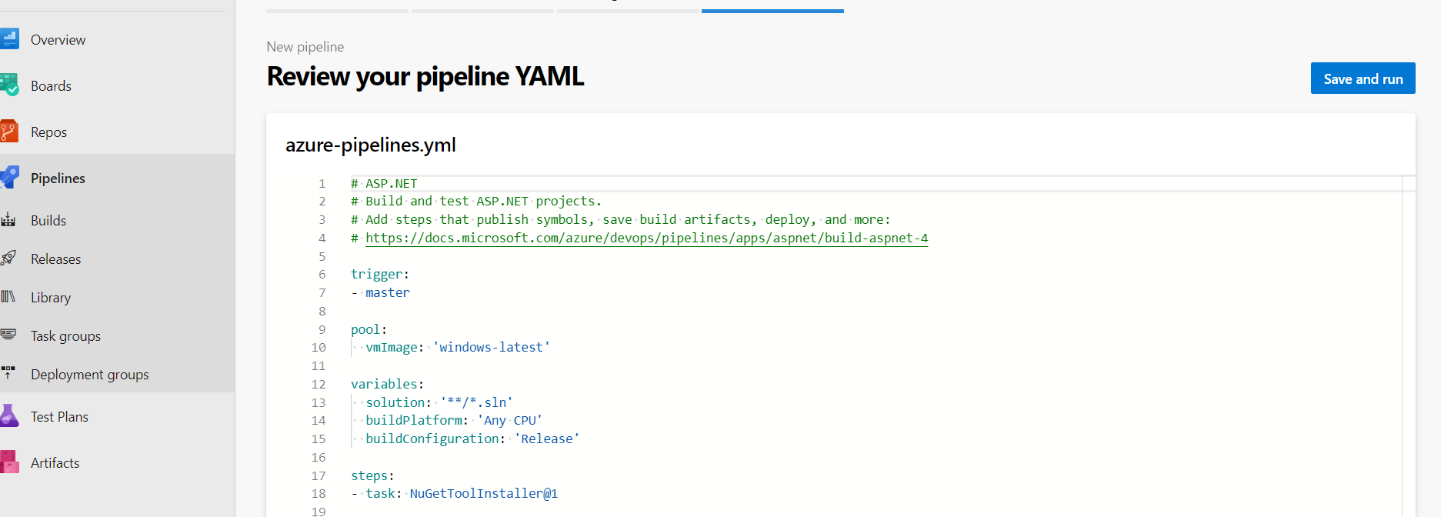Click the 'New pipeline' breadcrumb text
The width and height of the screenshot is (1441, 517).
[x=305, y=47]
